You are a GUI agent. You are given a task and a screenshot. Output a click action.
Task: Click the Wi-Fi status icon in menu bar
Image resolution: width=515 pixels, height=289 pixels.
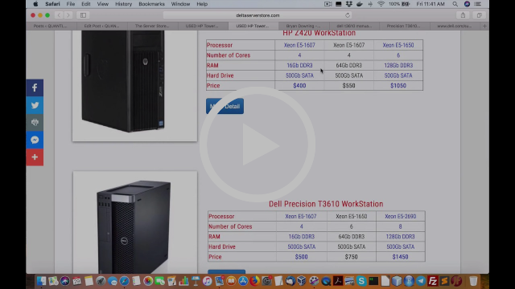pyautogui.click(x=381, y=4)
